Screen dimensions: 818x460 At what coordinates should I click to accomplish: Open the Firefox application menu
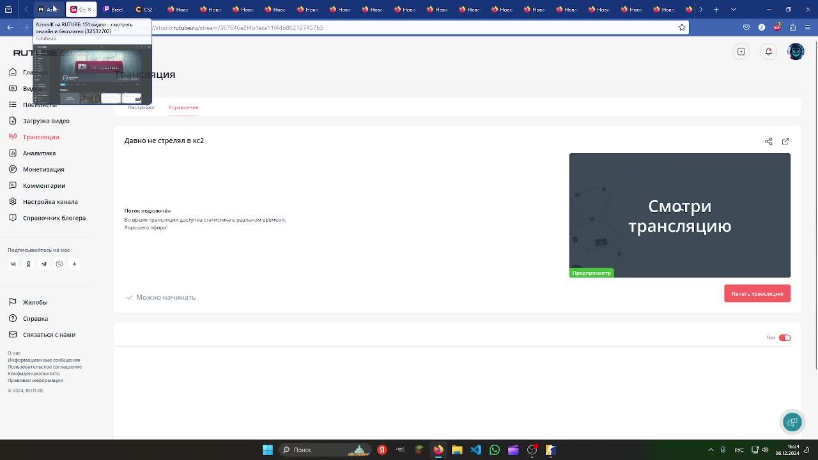coord(808,27)
